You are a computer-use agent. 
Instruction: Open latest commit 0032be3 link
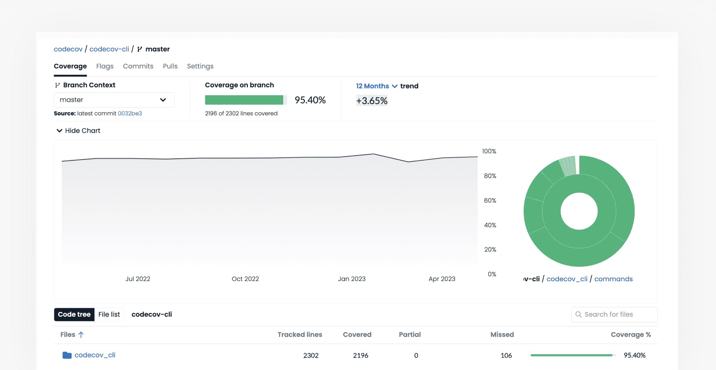tap(130, 113)
